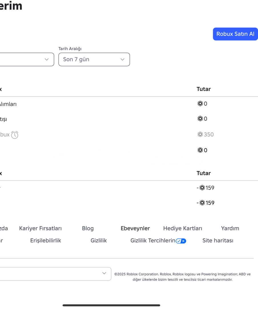Image resolution: width=258 pixels, height=309 pixels.
Task: Open the Kariyer Fırsatları footer link
Action: [40, 228]
